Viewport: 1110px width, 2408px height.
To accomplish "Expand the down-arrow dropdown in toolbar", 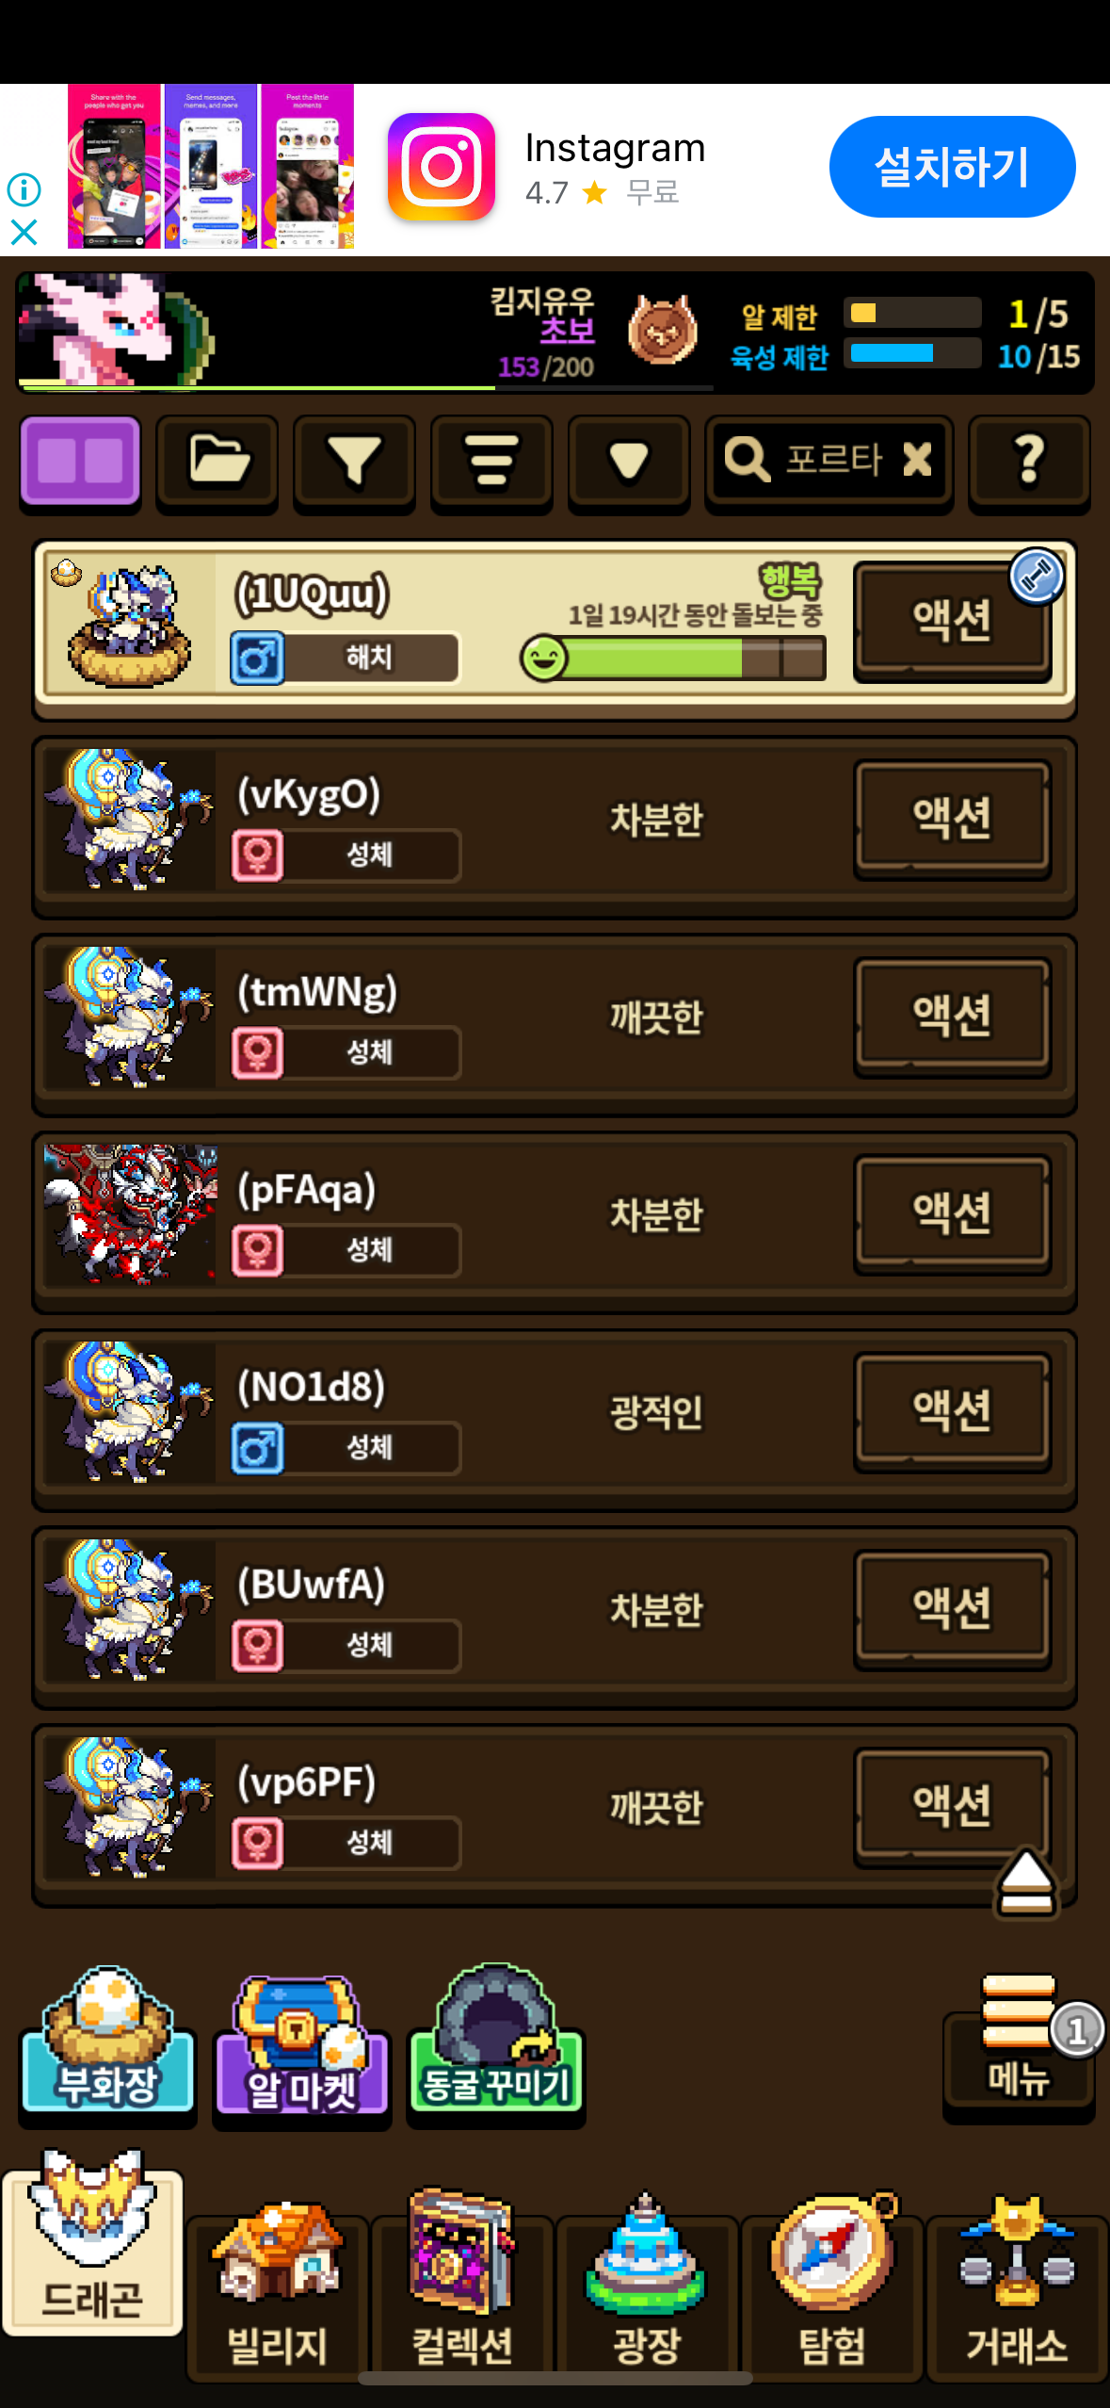I will (x=629, y=462).
